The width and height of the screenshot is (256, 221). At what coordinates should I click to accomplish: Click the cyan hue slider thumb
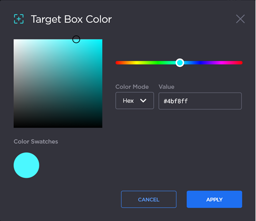pyautogui.click(x=180, y=63)
